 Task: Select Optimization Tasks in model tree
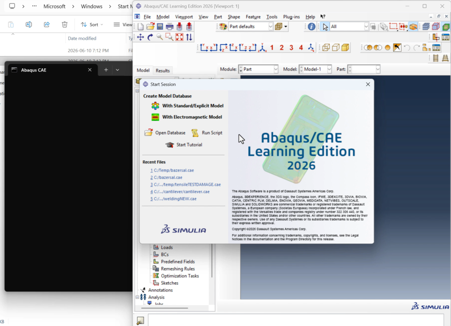click(x=180, y=276)
